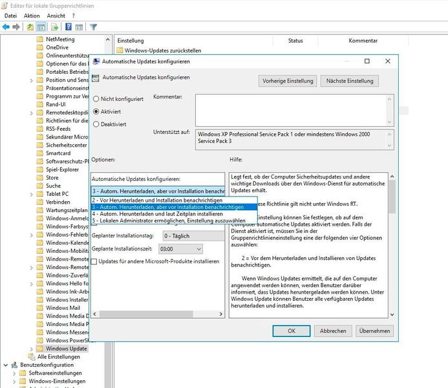Screen dimensions: 448x388
Task: Open the Aktion menu
Action: tap(32, 16)
